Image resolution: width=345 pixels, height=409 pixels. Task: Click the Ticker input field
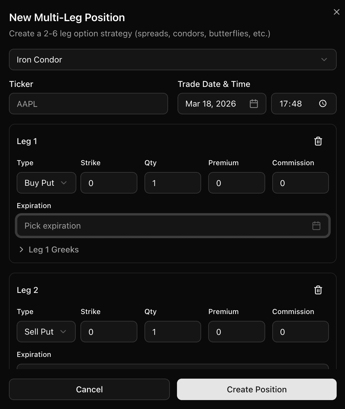coord(88,104)
